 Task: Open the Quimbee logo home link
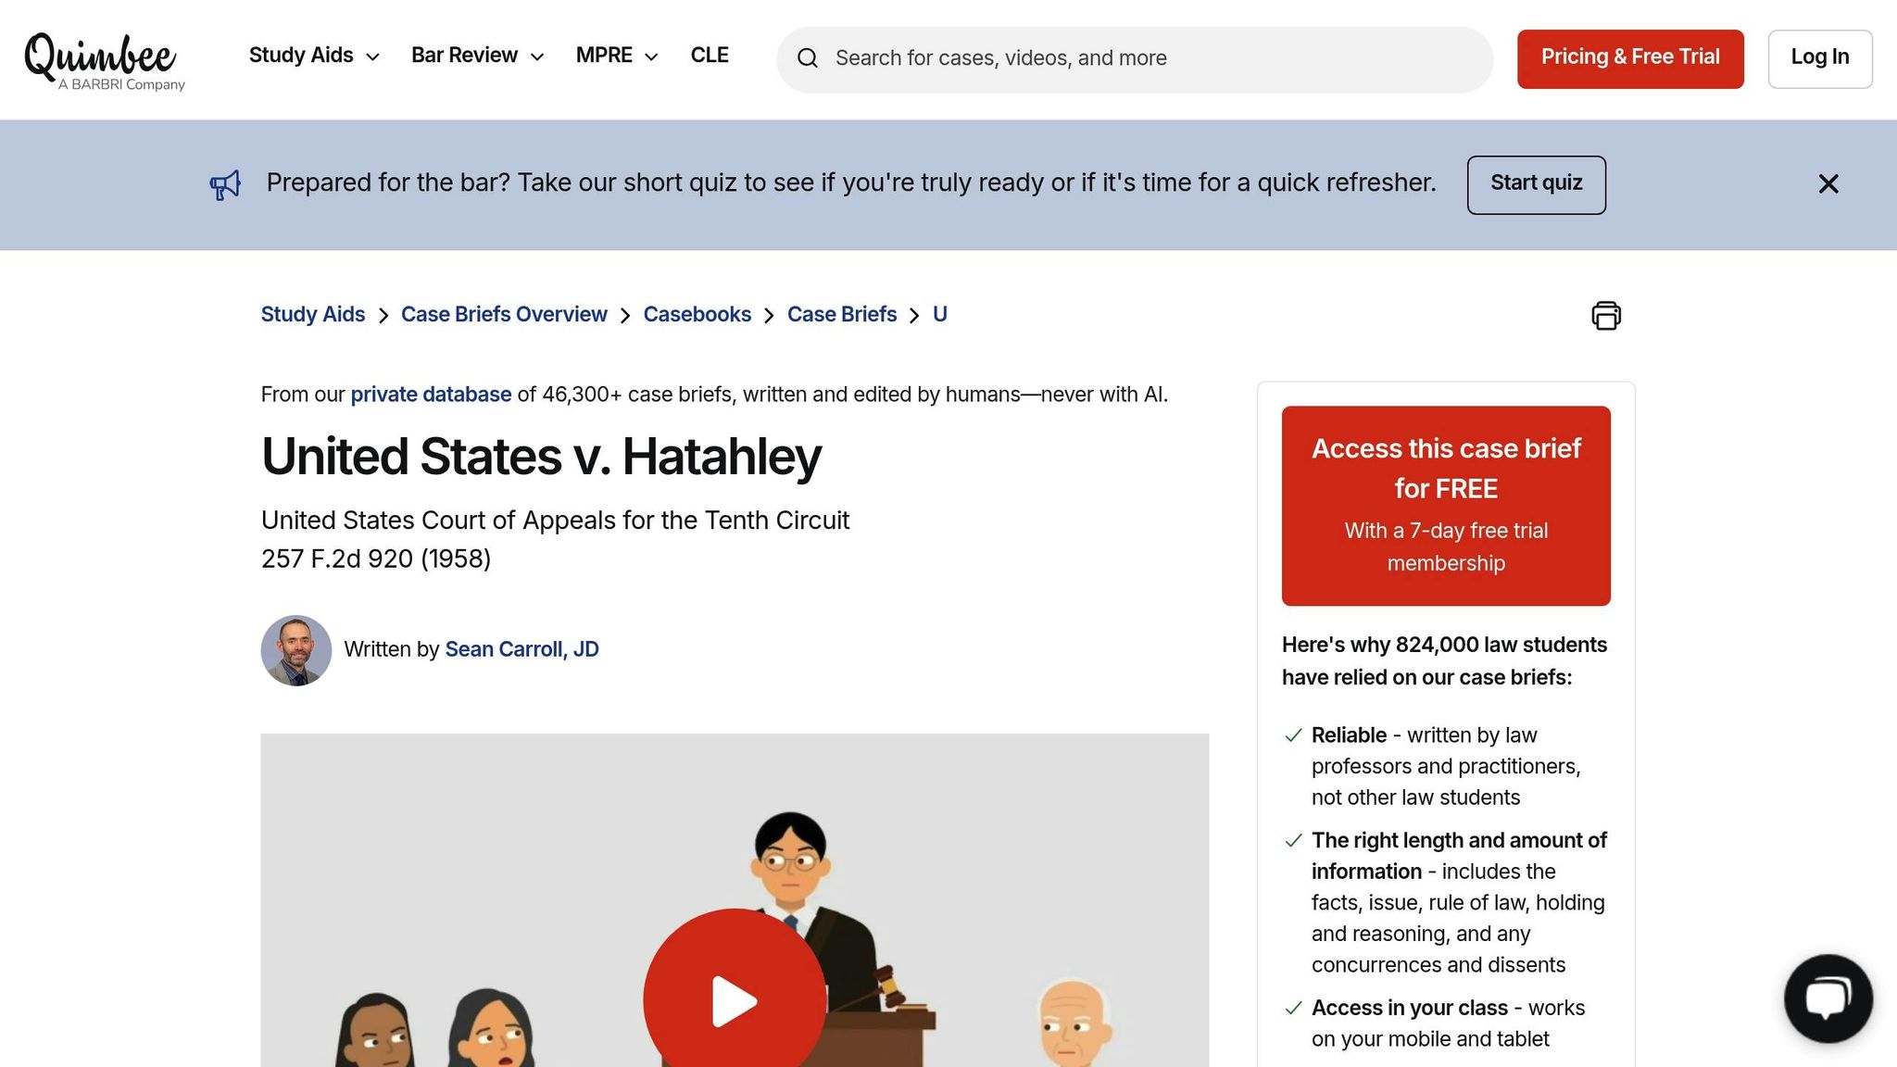click(105, 60)
